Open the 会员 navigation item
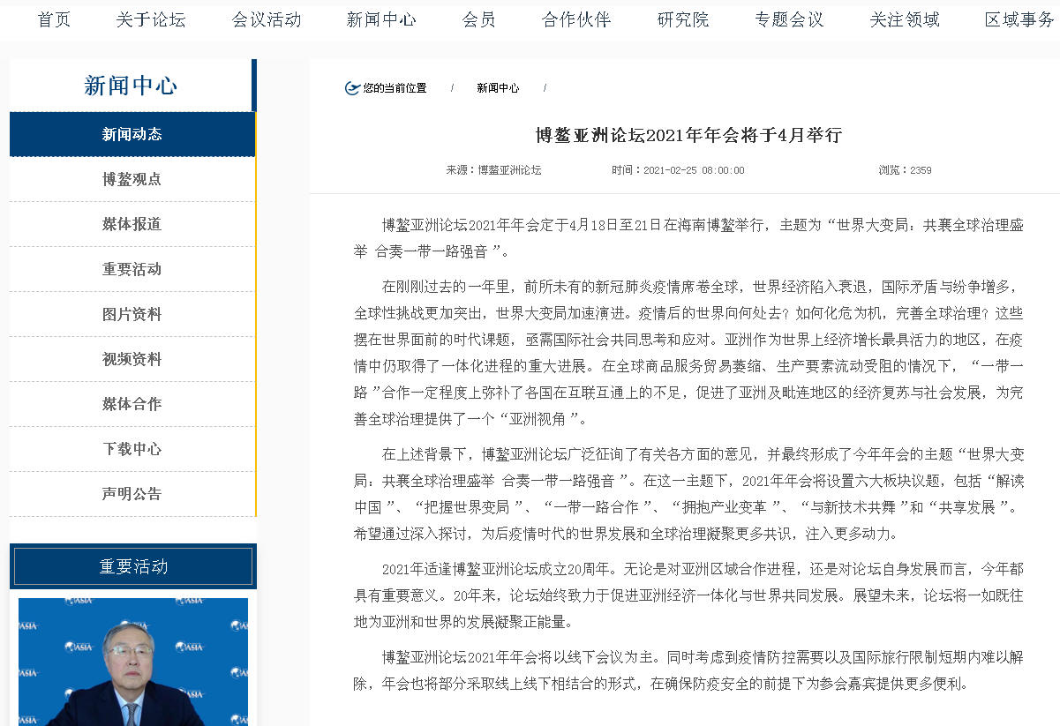 click(479, 19)
